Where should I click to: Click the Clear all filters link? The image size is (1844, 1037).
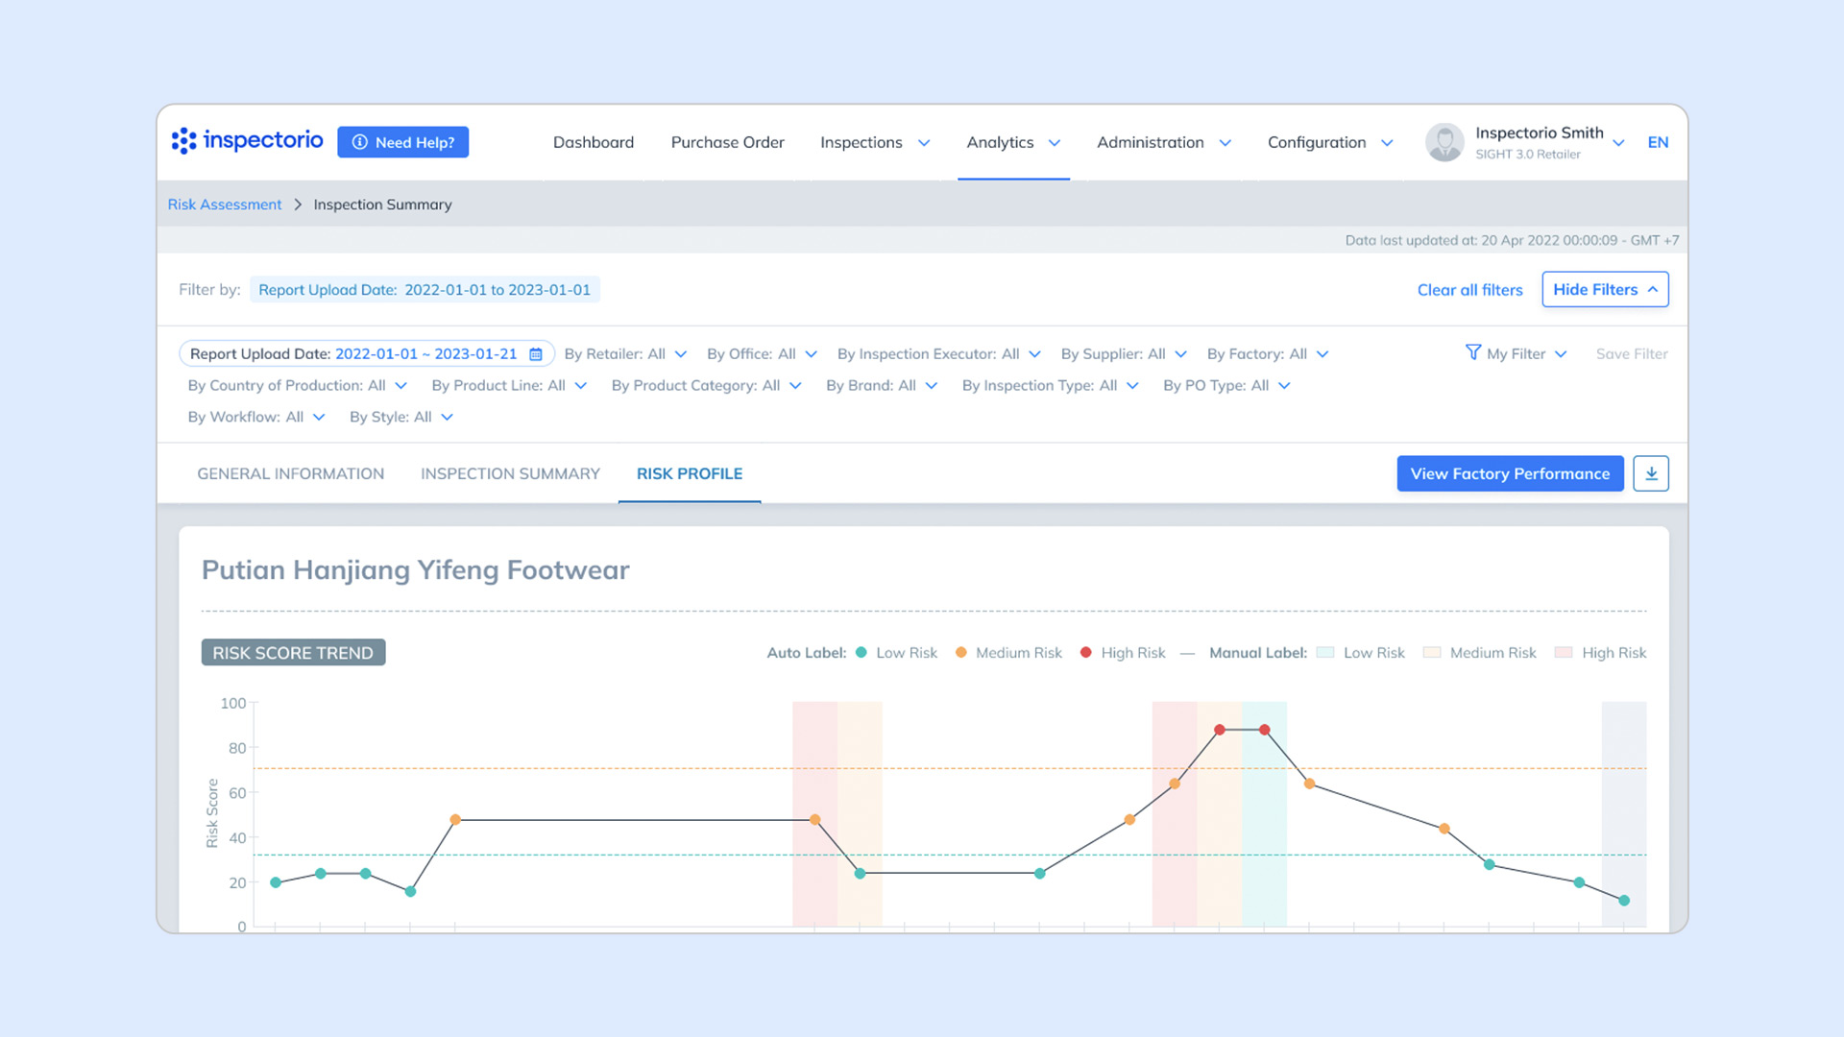tap(1469, 289)
